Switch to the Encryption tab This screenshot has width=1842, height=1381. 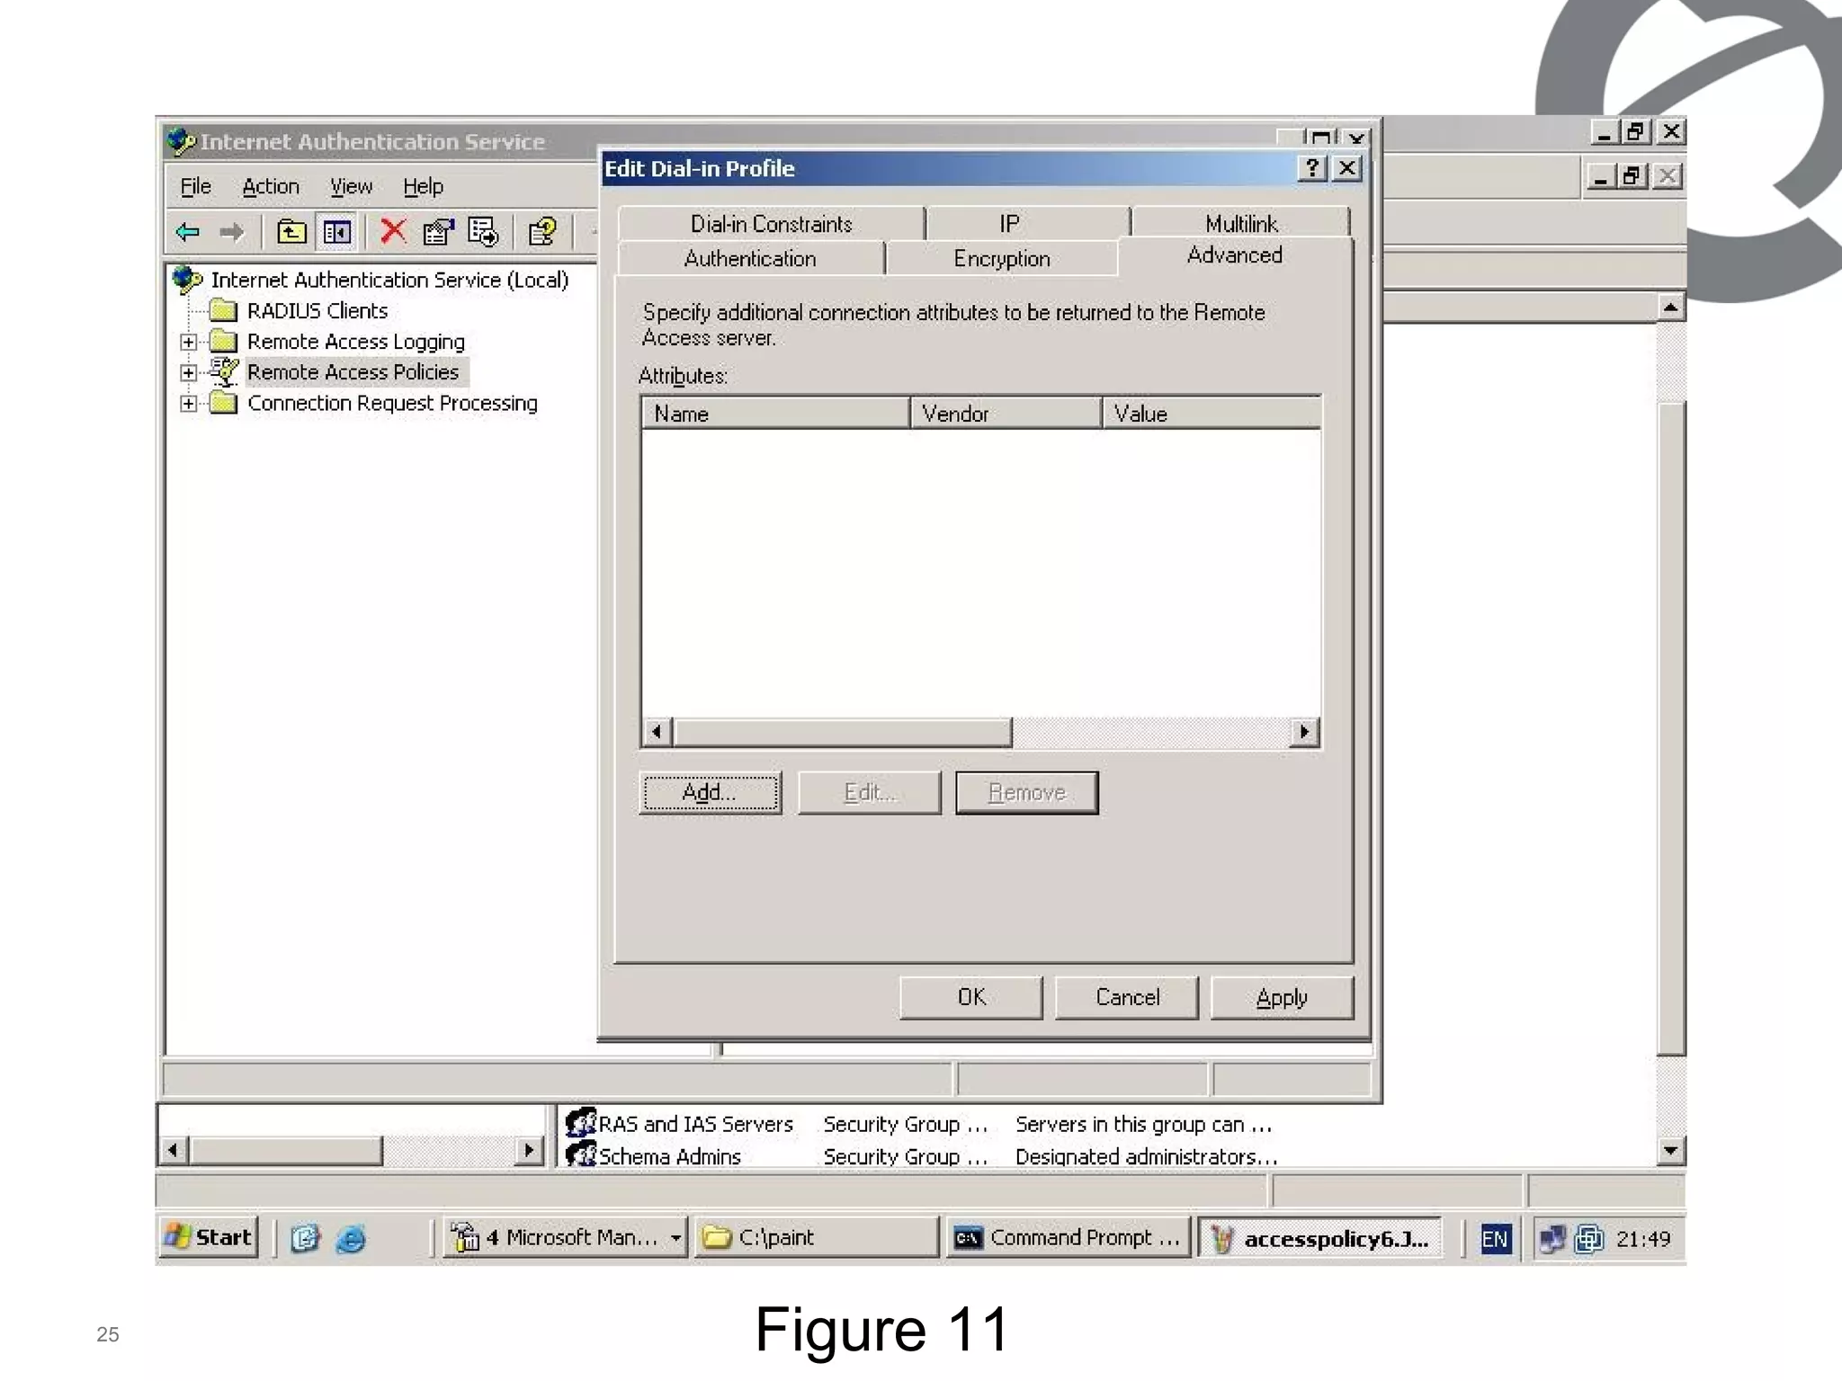(x=1002, y=258)
